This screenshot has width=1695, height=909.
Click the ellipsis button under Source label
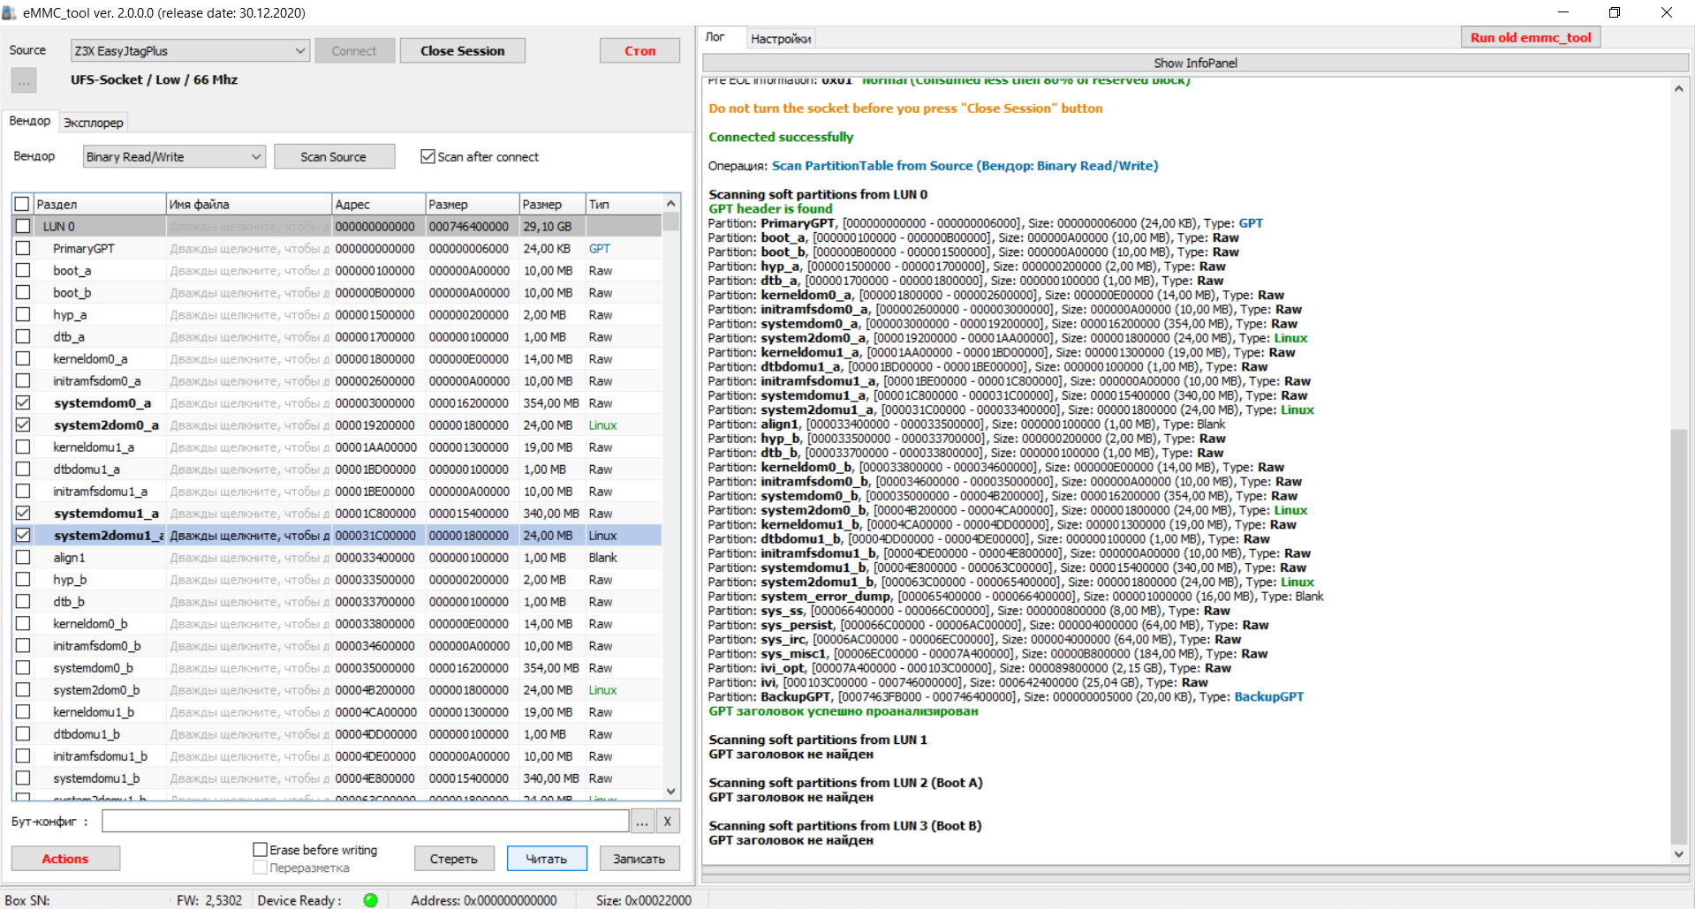(24, 81)
